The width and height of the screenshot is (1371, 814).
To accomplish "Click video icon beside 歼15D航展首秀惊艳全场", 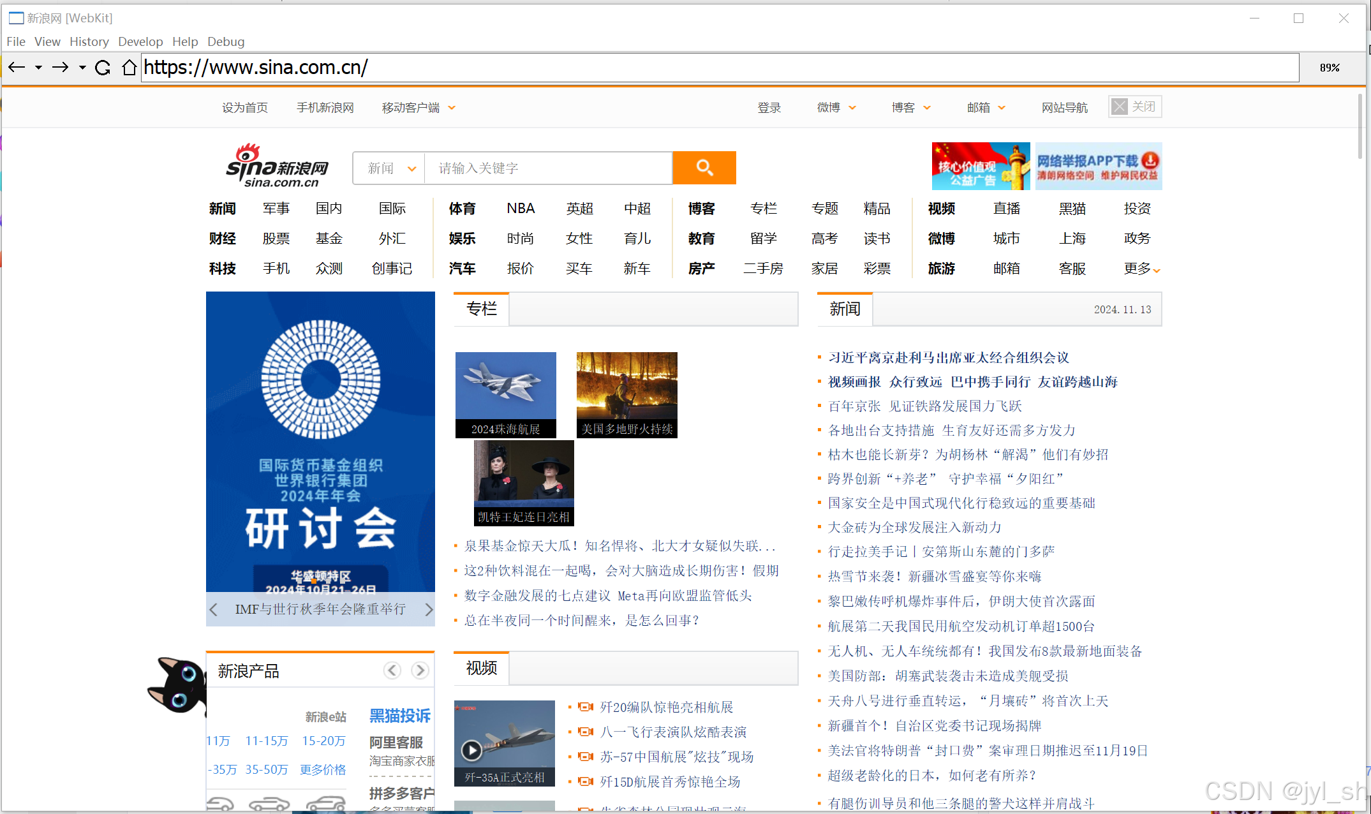I will [585, 781].
